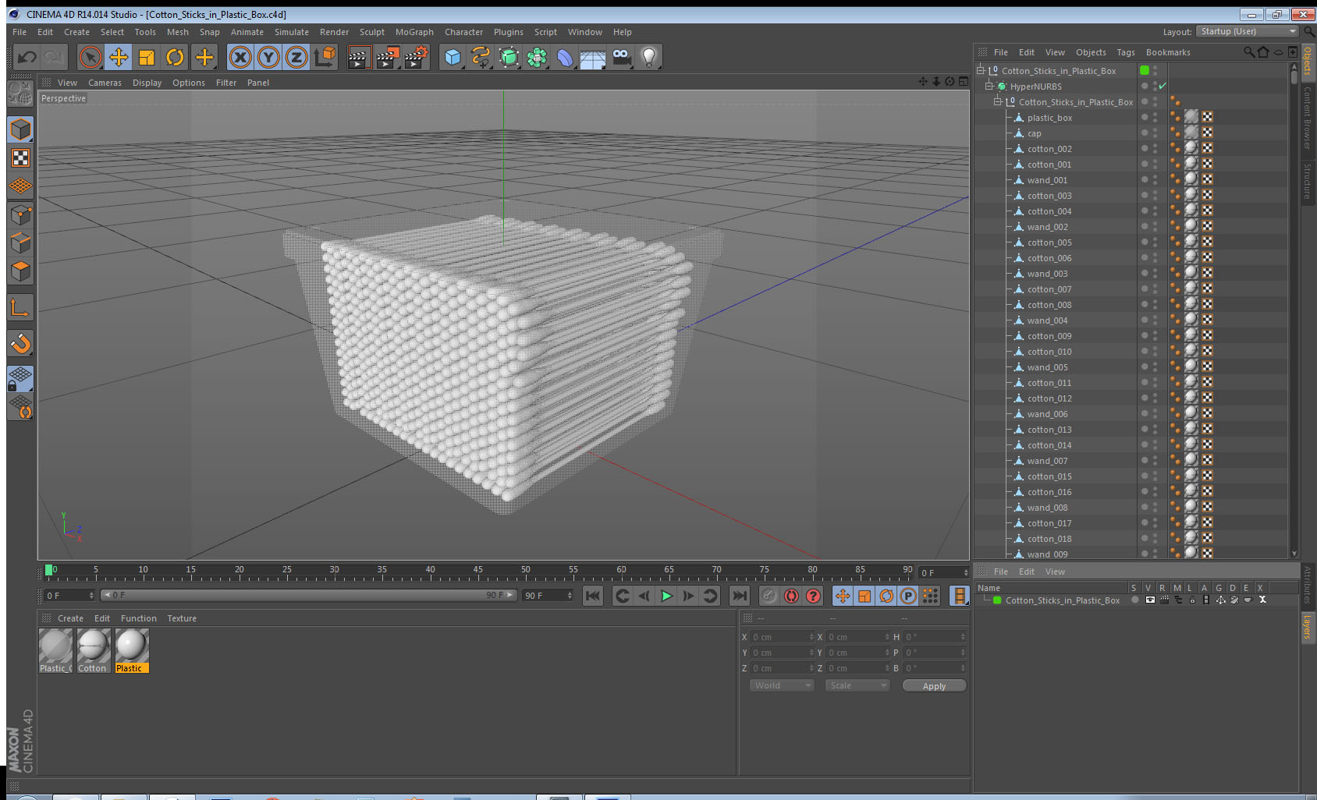The width and height of the screenshot is (1317, 800).
Task: Add a Cube primitive object
Action: [x=453, y=57]
